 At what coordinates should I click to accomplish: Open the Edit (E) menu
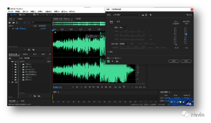(x=18, y=12)
